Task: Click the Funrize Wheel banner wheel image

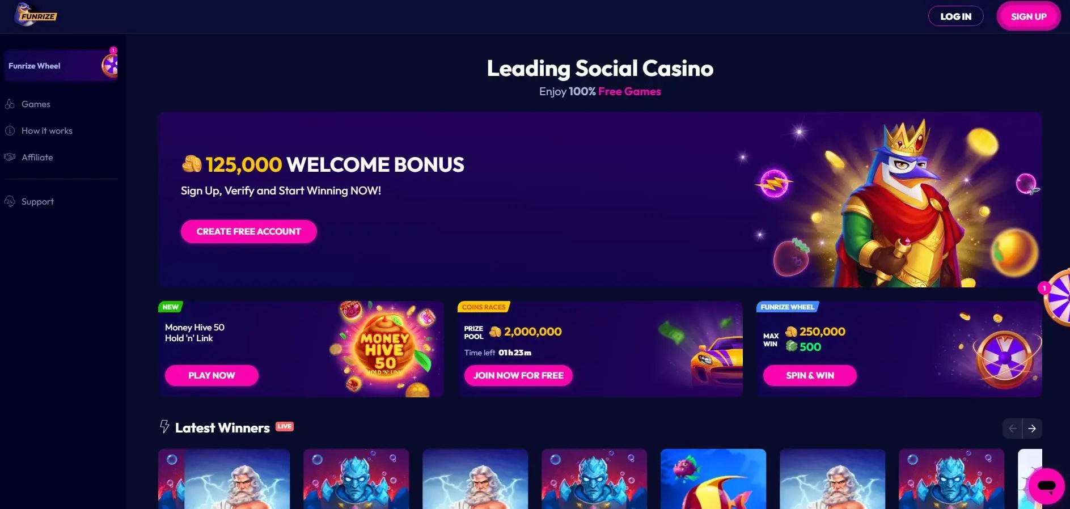Action: pyautogui.click(x=1004, y=359)
